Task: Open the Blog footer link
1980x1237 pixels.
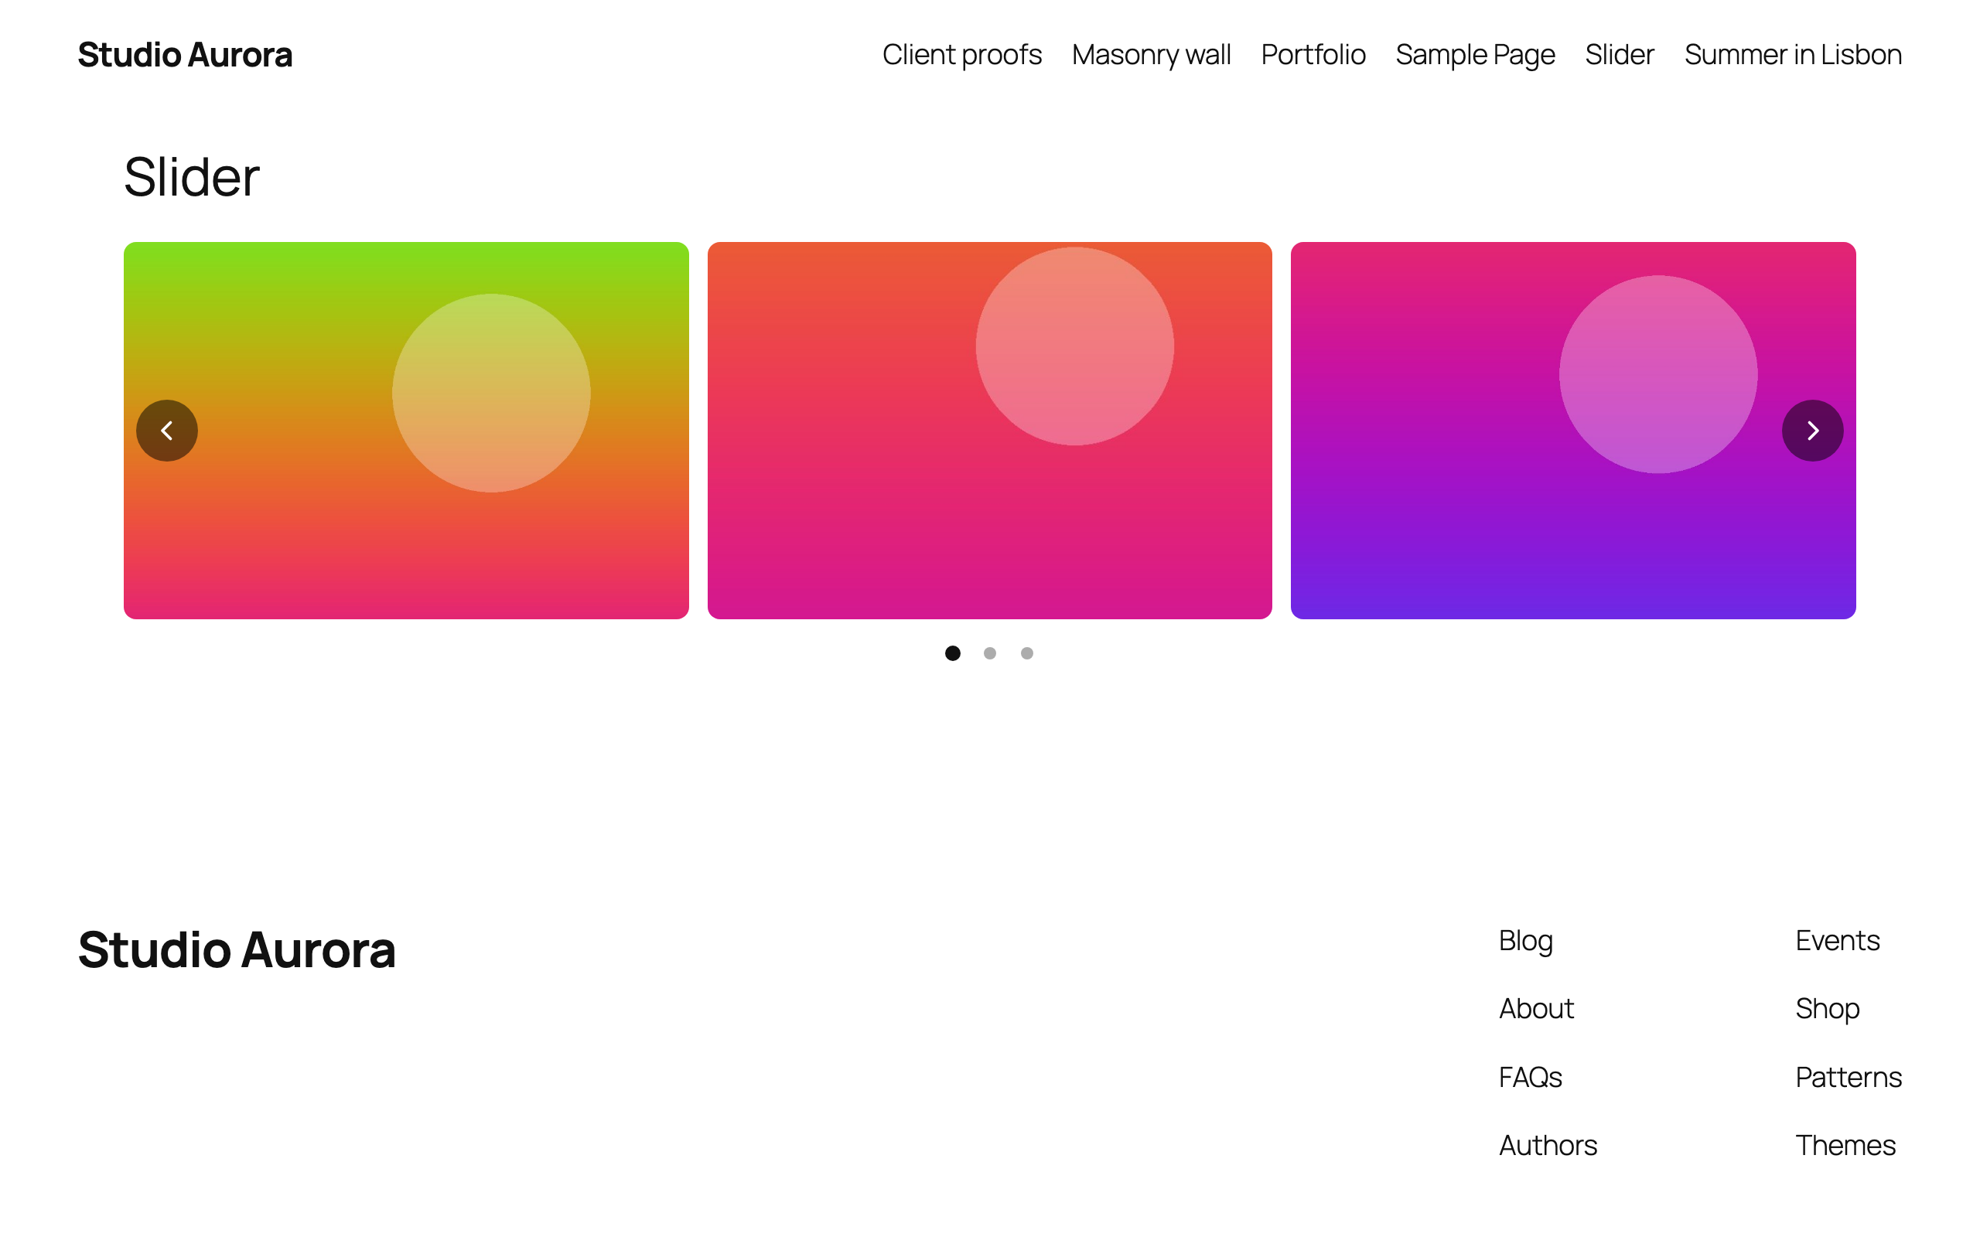Action: [1525, 941]
